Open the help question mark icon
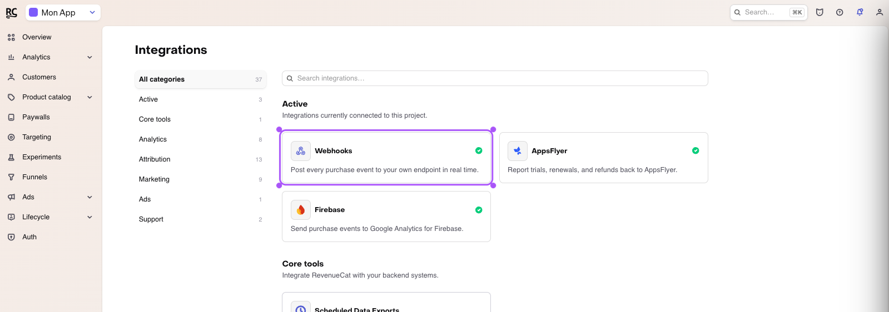 pos(840,12)
